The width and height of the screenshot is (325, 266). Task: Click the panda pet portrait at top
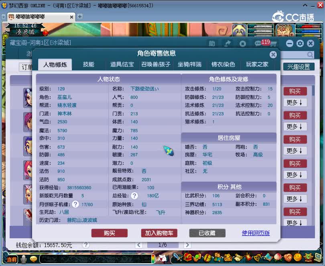(x=239, y=30)
